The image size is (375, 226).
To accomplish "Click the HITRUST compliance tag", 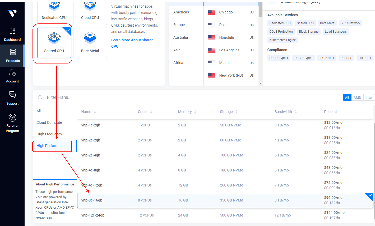I will 365,58.
